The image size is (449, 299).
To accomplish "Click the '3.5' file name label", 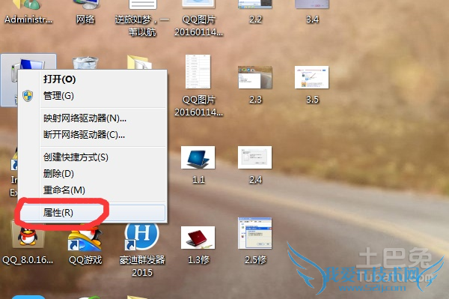I will click(312, 100).
